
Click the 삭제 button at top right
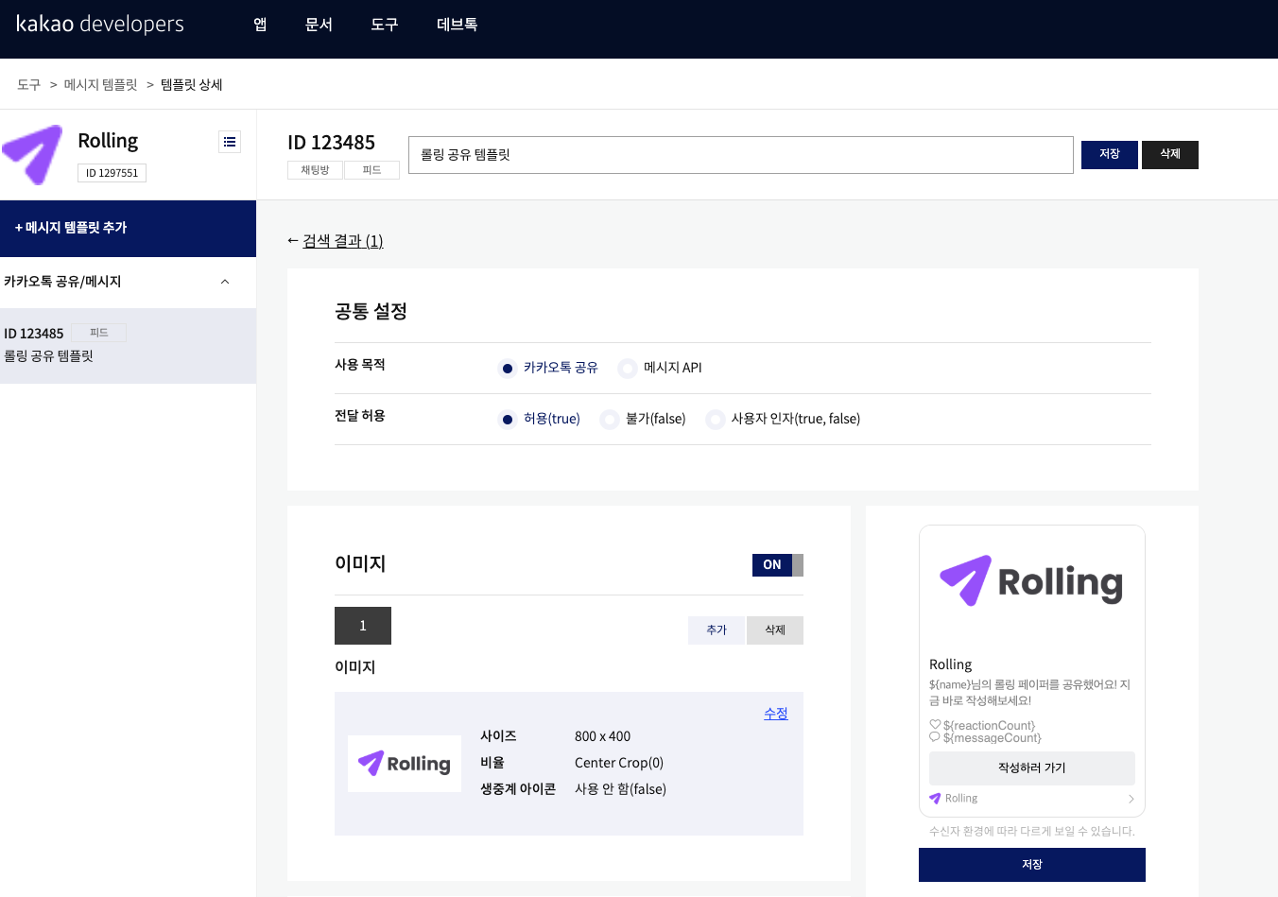tap(1170, 155)
